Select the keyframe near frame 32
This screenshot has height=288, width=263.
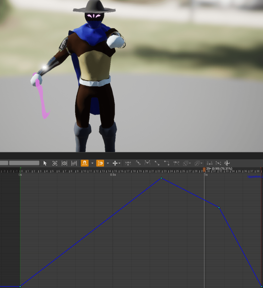[219, 207]
